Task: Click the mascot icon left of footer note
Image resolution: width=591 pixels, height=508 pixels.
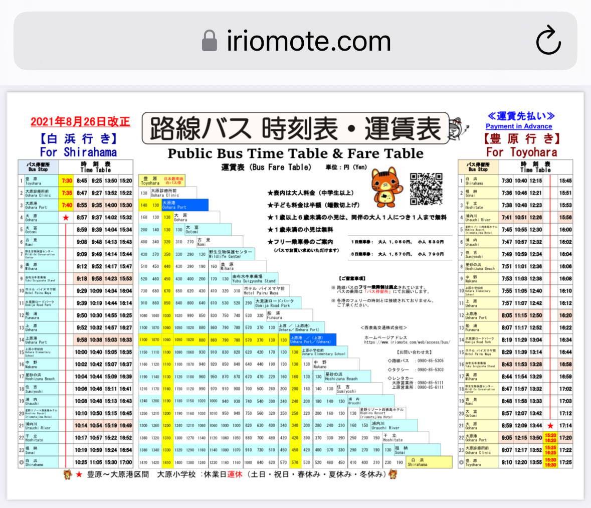Action: (x=68, y=474)
